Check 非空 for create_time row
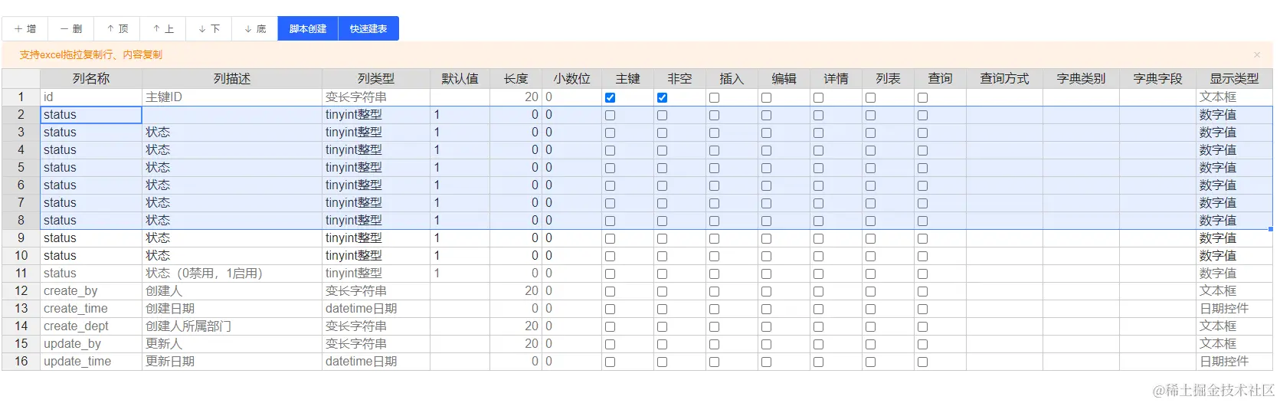Screen dimensions: 1280x403 tap(662, 309)
